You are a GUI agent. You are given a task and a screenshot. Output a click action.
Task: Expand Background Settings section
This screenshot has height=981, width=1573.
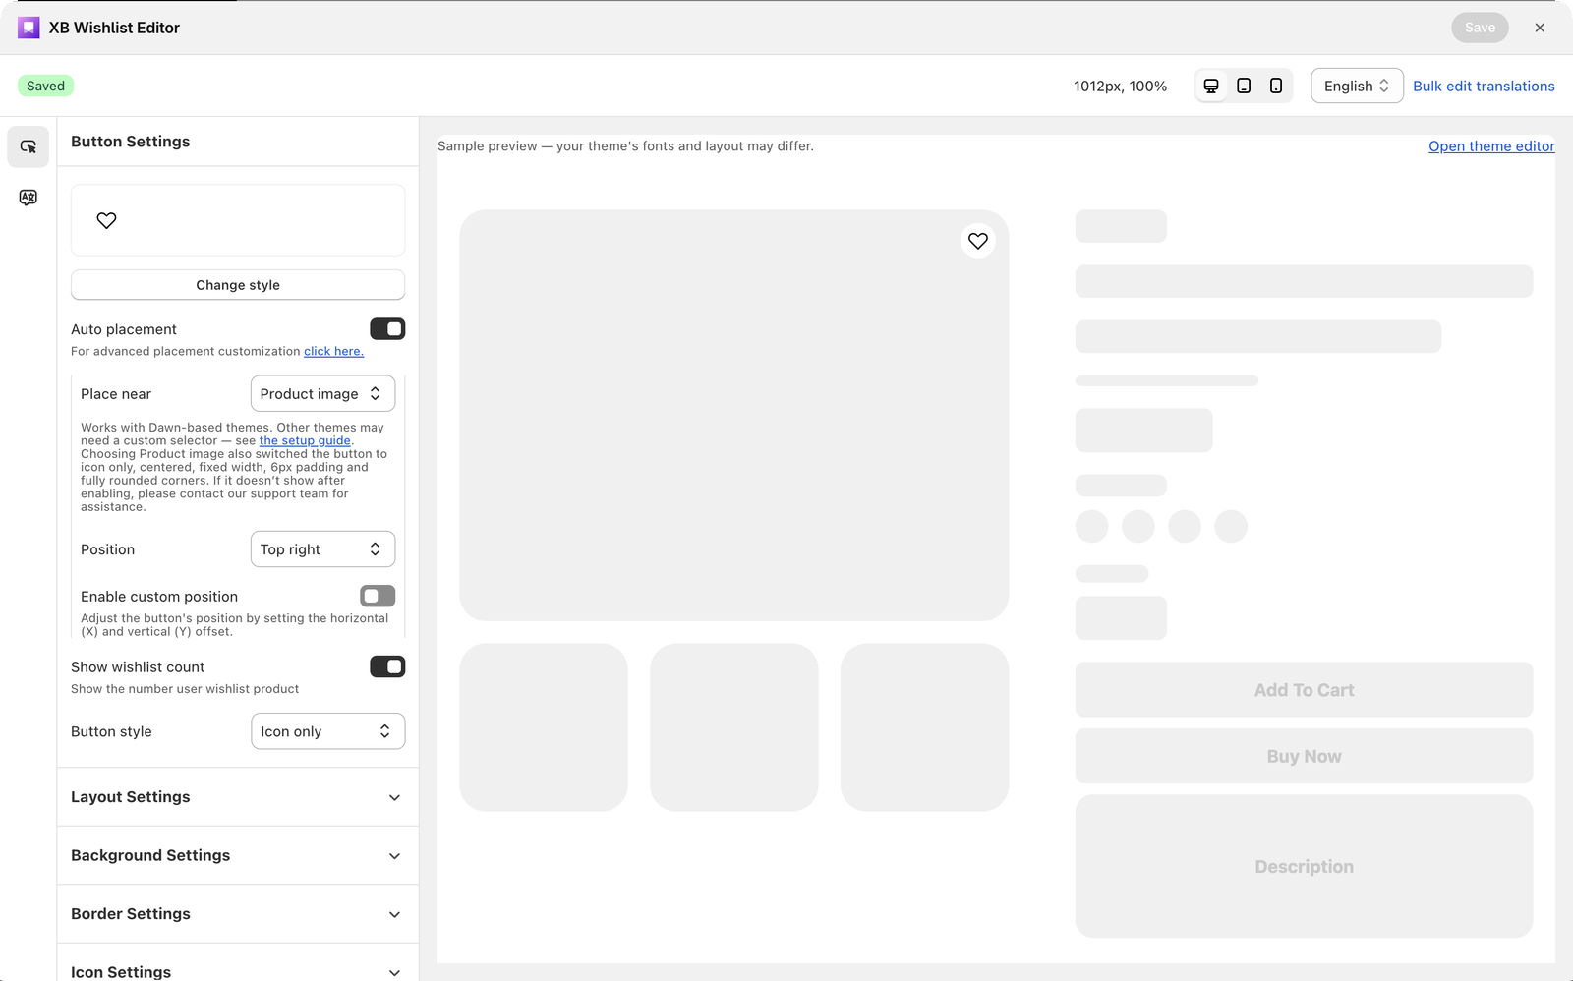tap(238, 855)
